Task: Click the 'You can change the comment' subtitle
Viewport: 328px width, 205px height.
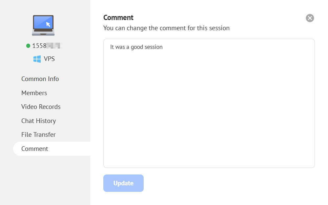Action: [x=166, y=28]
